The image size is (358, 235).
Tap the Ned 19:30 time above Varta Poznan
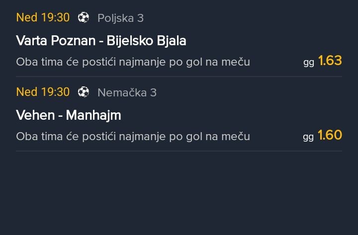[x=43, y=17]
